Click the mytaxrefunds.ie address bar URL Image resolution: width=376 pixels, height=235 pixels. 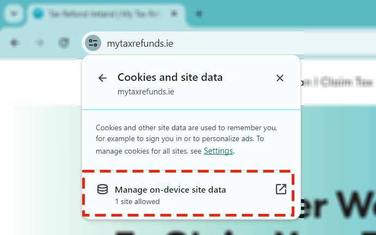(x=140, y=43)
